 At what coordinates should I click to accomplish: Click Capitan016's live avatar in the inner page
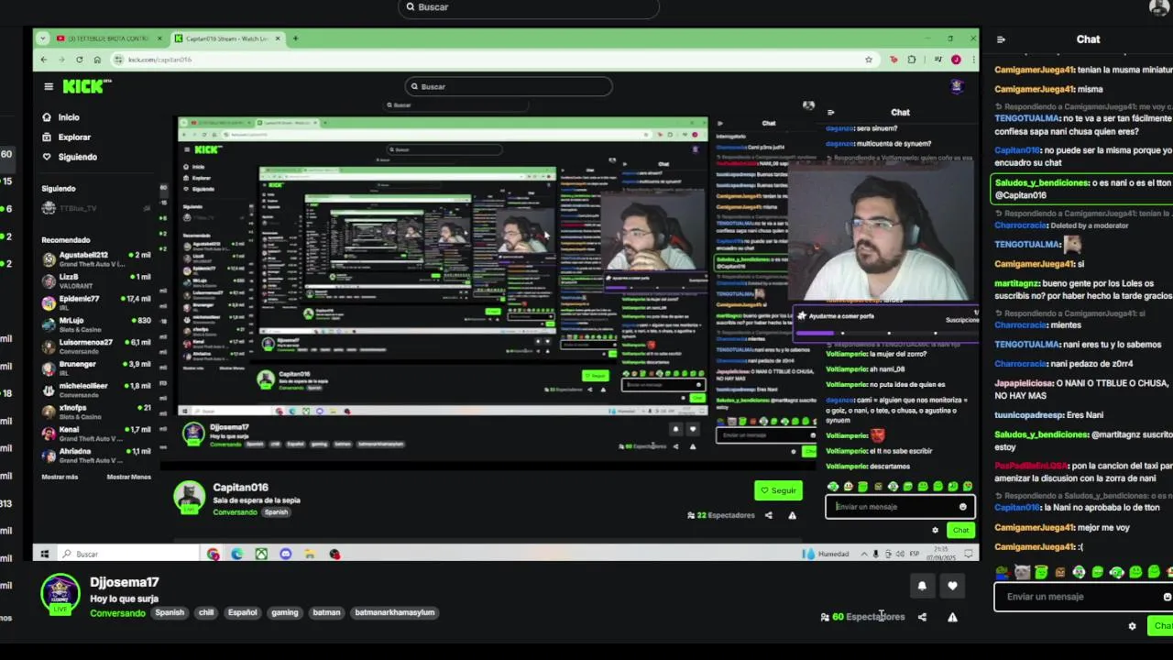coord(190,498)
